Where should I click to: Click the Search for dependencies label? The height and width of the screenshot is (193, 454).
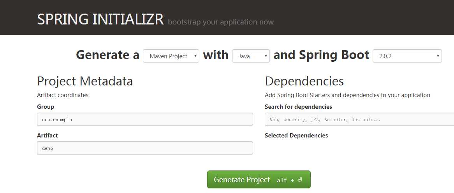click(x=298, y=106)
